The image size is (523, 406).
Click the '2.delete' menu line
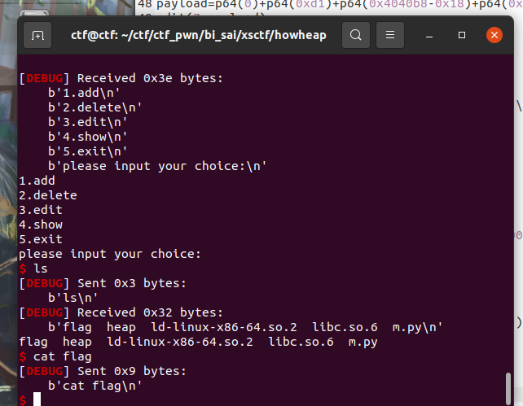click(48, 195)
